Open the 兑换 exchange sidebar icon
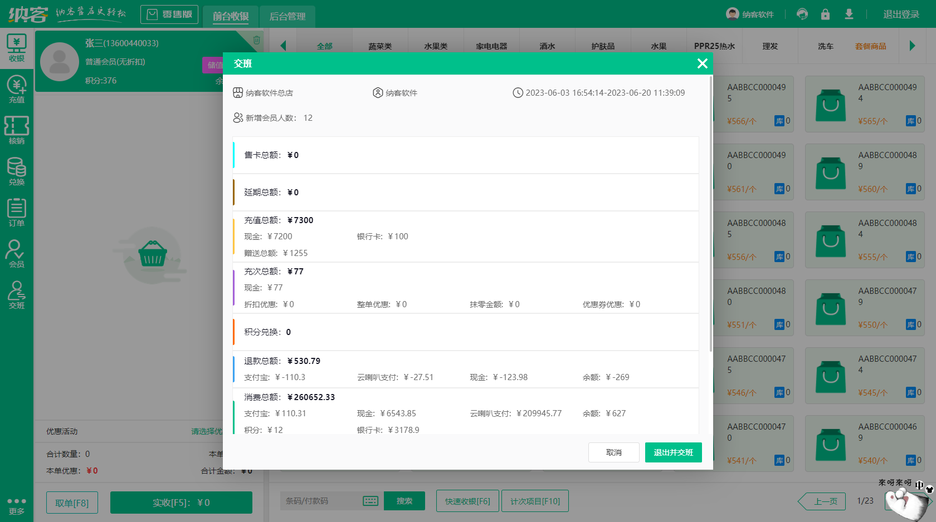 [17, 171]
